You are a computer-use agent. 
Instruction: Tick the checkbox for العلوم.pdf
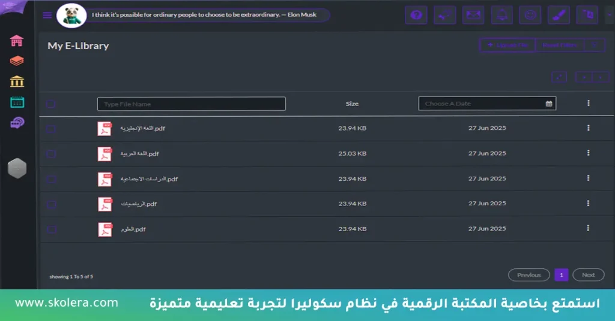(x=51, y=229)
